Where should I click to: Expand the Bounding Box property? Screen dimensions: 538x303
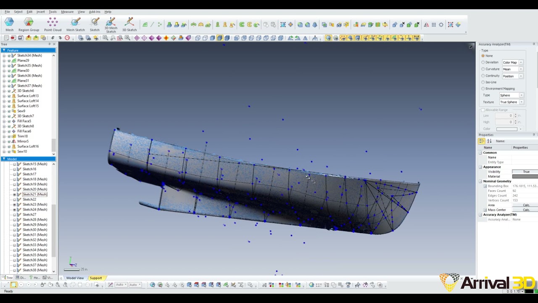click(485, 186)
